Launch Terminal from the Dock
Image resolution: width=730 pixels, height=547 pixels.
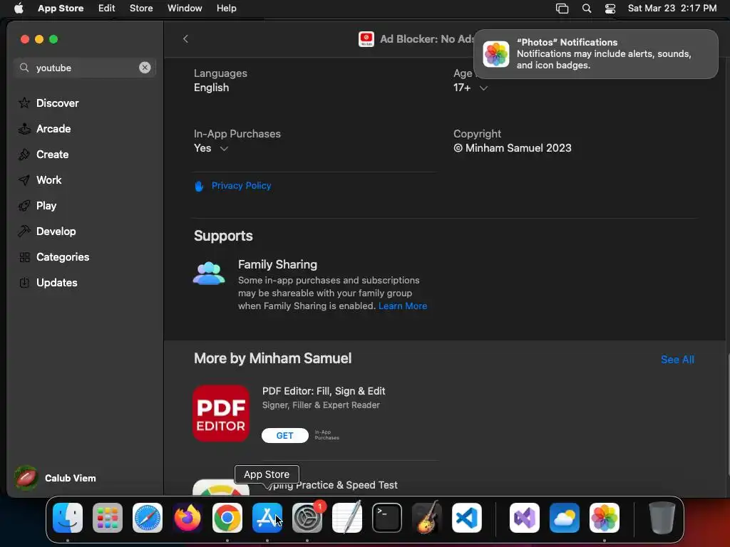click(387, 518)
